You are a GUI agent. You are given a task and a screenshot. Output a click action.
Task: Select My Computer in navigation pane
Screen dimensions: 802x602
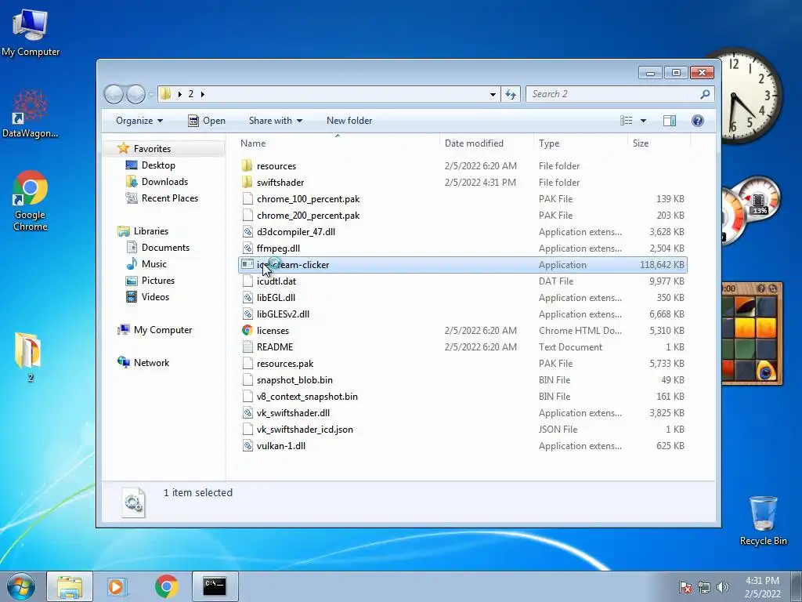coord(155,330)
